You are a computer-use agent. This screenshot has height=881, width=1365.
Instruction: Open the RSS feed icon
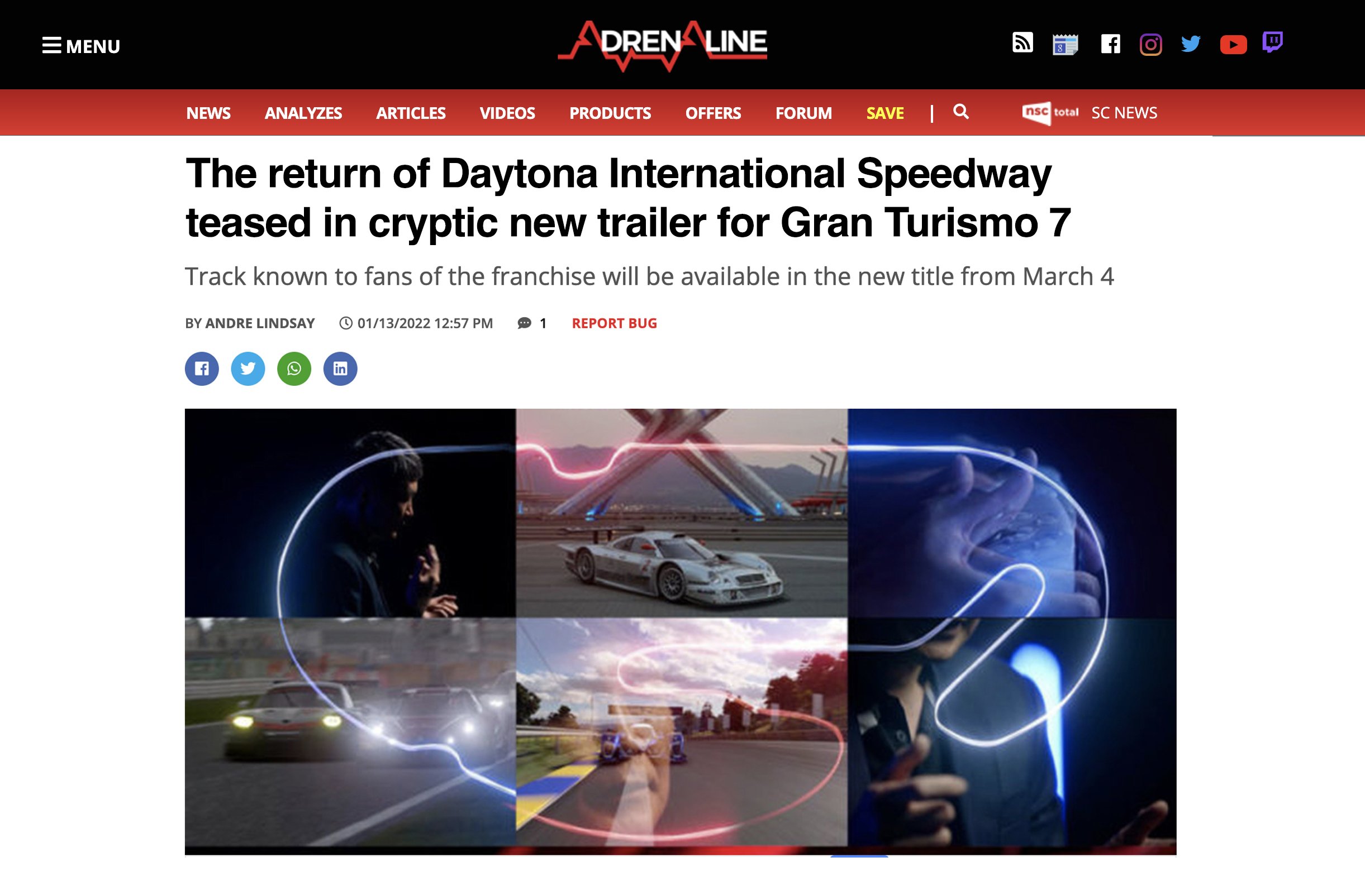[x=1022, y=43]
